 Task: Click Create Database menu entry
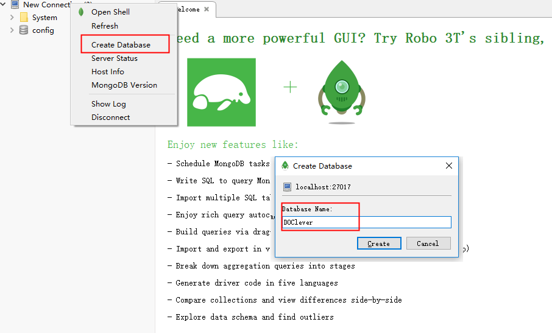pos(121,44)
